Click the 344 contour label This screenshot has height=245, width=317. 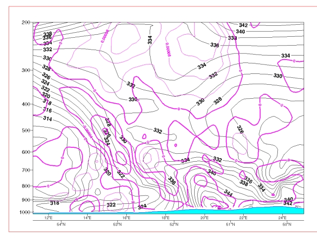click(228, 192)
